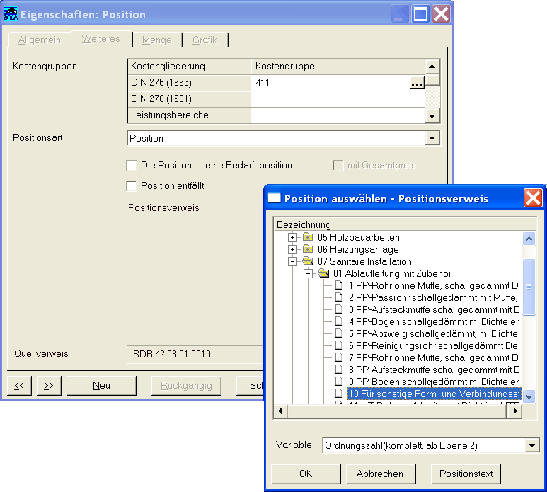This screenshot has height=492, width=547.
Task: Click open folder icon of 07 Sanitäre Installation
Action: point(308,261)
